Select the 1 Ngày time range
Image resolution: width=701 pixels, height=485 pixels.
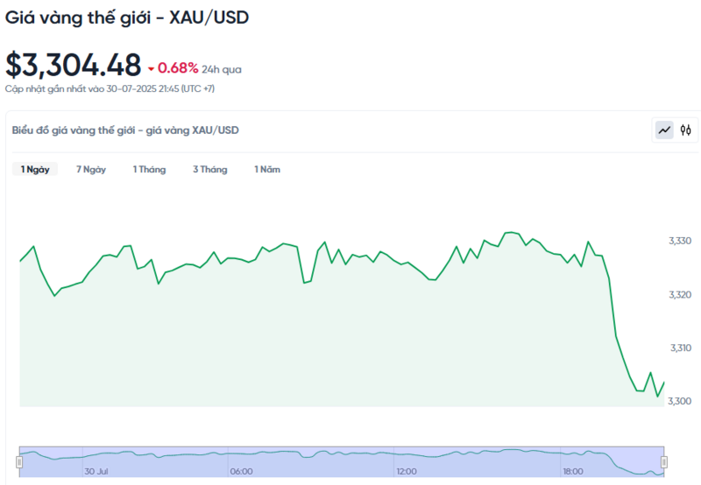[35, 170]
